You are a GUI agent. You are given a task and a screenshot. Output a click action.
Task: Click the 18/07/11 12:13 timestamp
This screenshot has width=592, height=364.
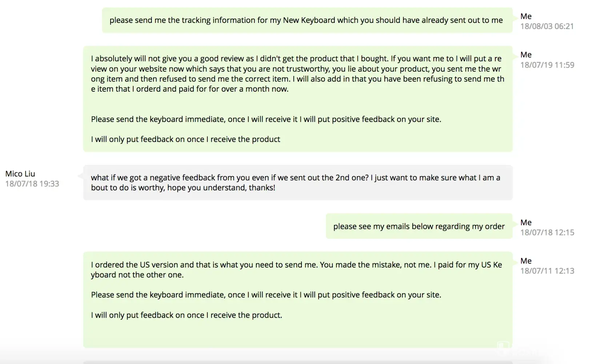547,271
